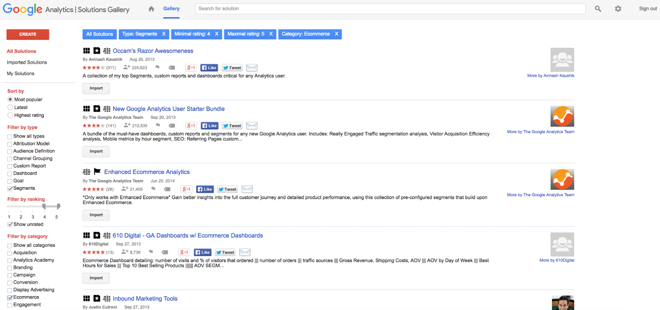Remove the Minimal rating: 4 filter
The image size is (660, 310).
pyautogui.click(x=217, y=34)
